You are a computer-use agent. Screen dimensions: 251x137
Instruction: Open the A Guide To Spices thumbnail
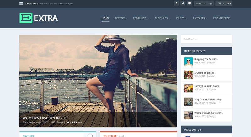point(188,74)
